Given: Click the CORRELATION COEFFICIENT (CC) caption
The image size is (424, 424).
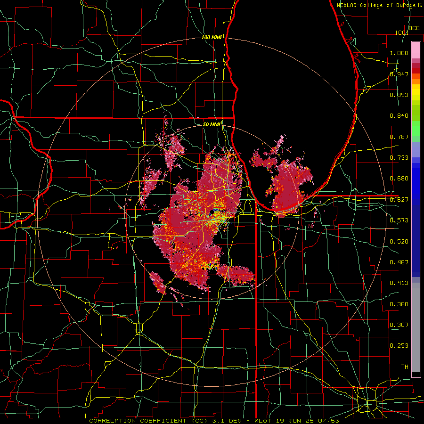Looking at the screenshot, I should (148, 421).
